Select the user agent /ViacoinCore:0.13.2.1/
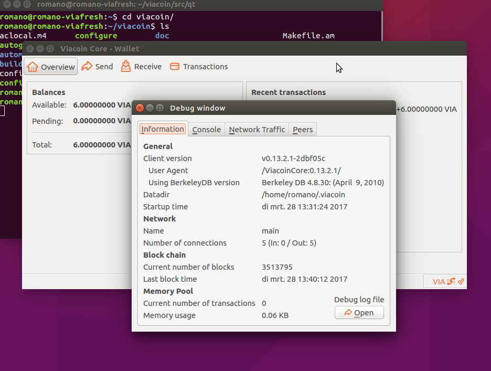The width and height of the screenshot is (491, 371). [301, 171]
